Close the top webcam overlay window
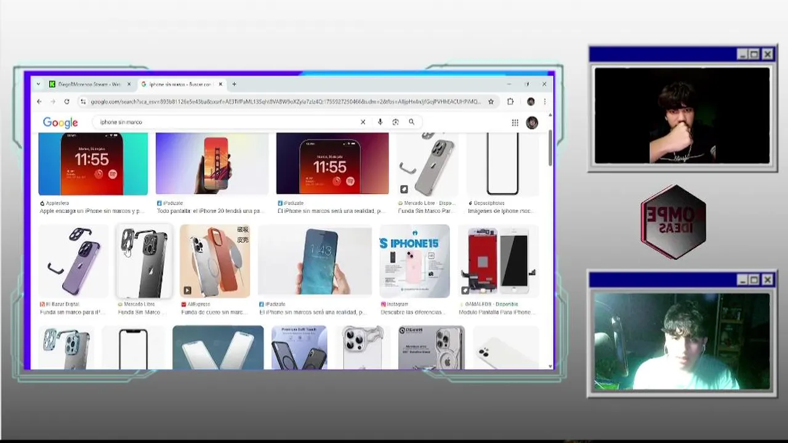This screenshot has height=443, width=788. tap(768, 54)
